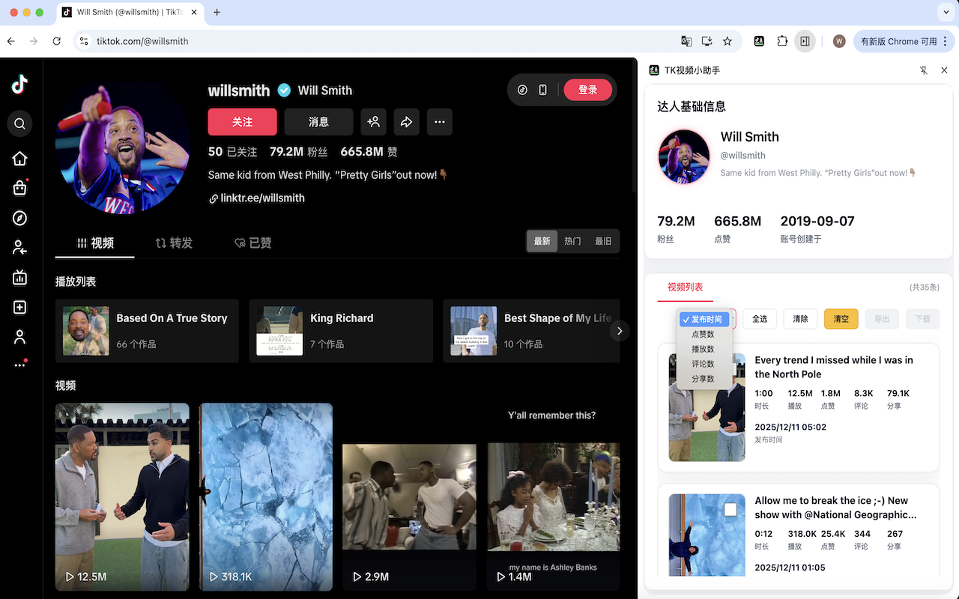Click the 消息 message button
This screenshot has width=959, height=599.
click(x=318, y=122)
